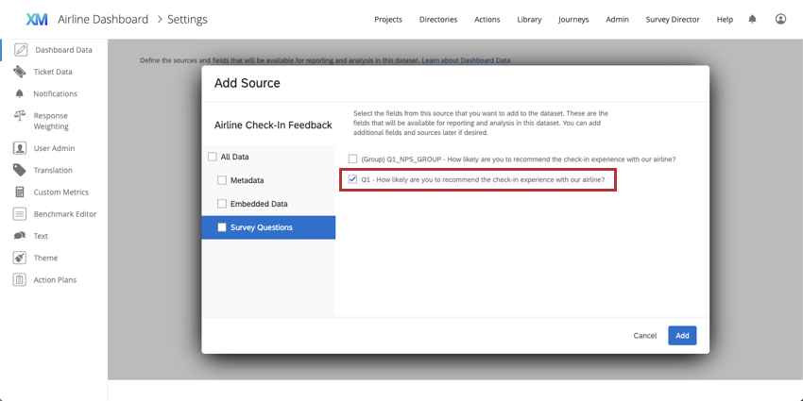Open the Actions menu
This screenshot has height=401, width=803.
coord(487,20)
